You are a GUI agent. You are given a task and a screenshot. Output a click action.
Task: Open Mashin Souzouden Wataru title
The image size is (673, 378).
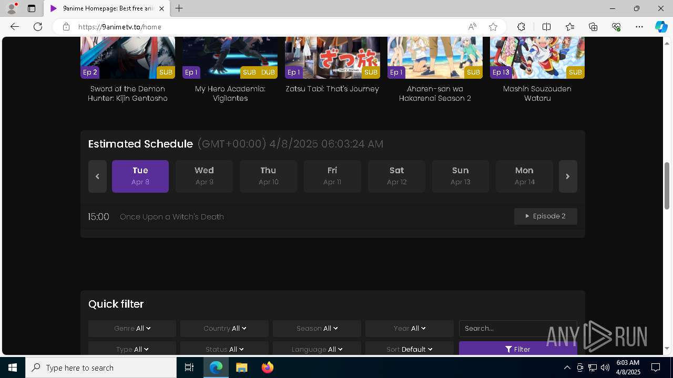coord(537,93)
